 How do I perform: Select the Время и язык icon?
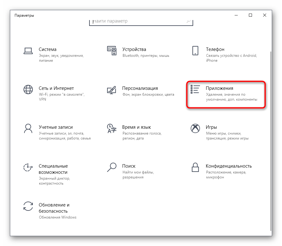[111, 128]
